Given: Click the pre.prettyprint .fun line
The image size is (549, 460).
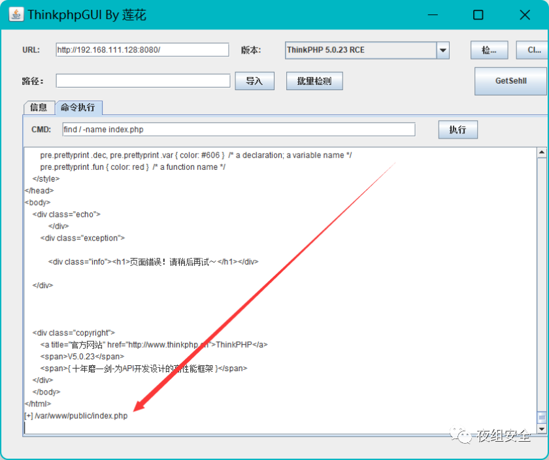Looking at the screenshot, I should coord(133,167).
